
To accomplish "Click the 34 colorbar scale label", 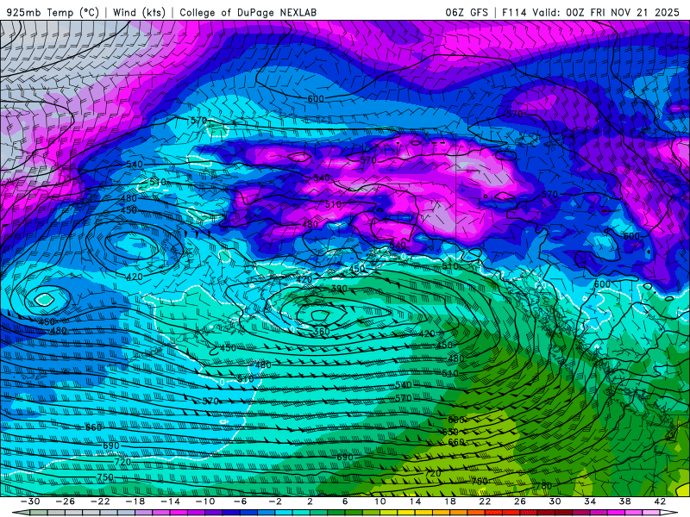I will click(x=590, y=501).
